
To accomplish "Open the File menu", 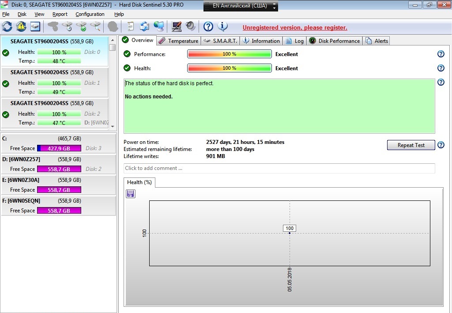I will tap(6, 14).
